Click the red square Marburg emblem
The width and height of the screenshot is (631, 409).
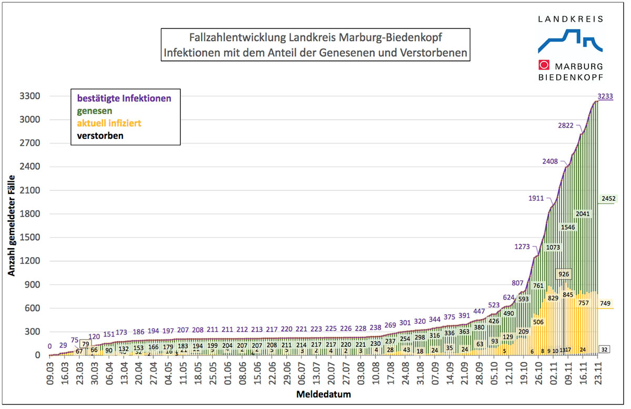(x=544, y=65)
